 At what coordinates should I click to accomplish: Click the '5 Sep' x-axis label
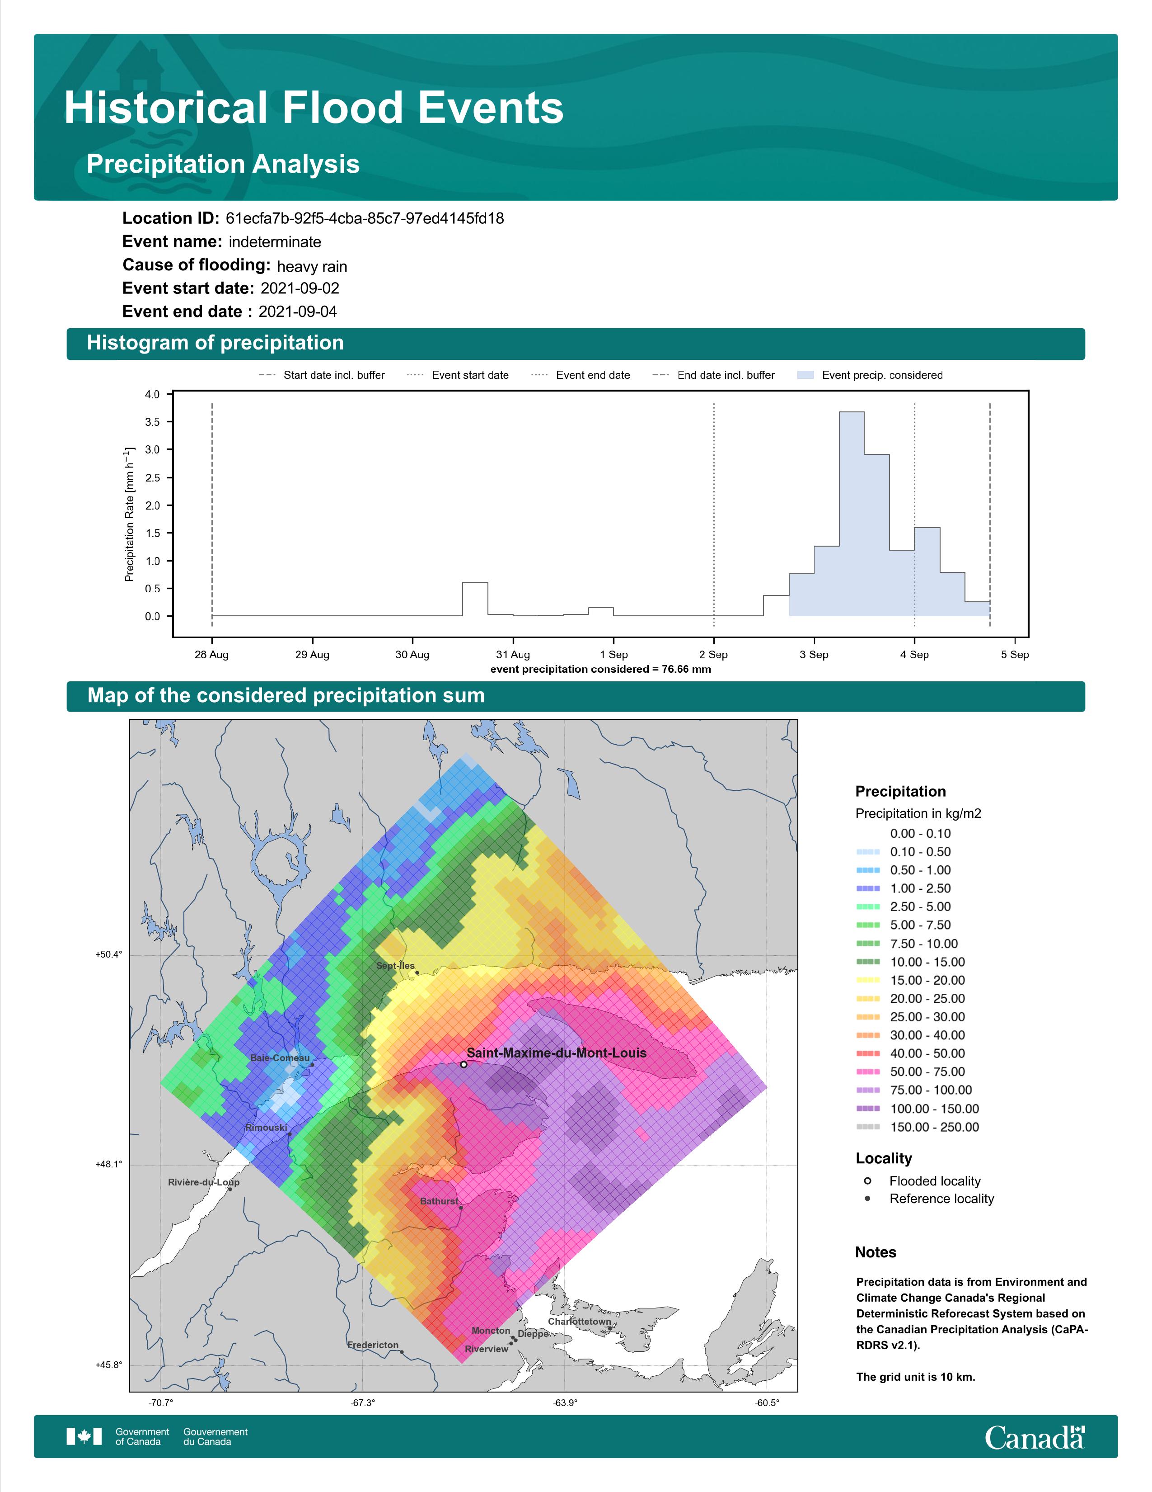[1015, 655]
